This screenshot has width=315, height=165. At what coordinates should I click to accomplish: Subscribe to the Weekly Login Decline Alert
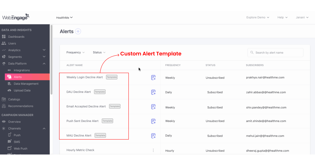[x=153, y=78]
